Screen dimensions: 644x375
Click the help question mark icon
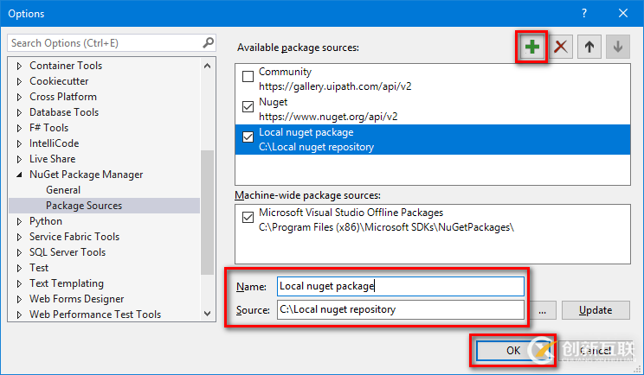[584, 13]
